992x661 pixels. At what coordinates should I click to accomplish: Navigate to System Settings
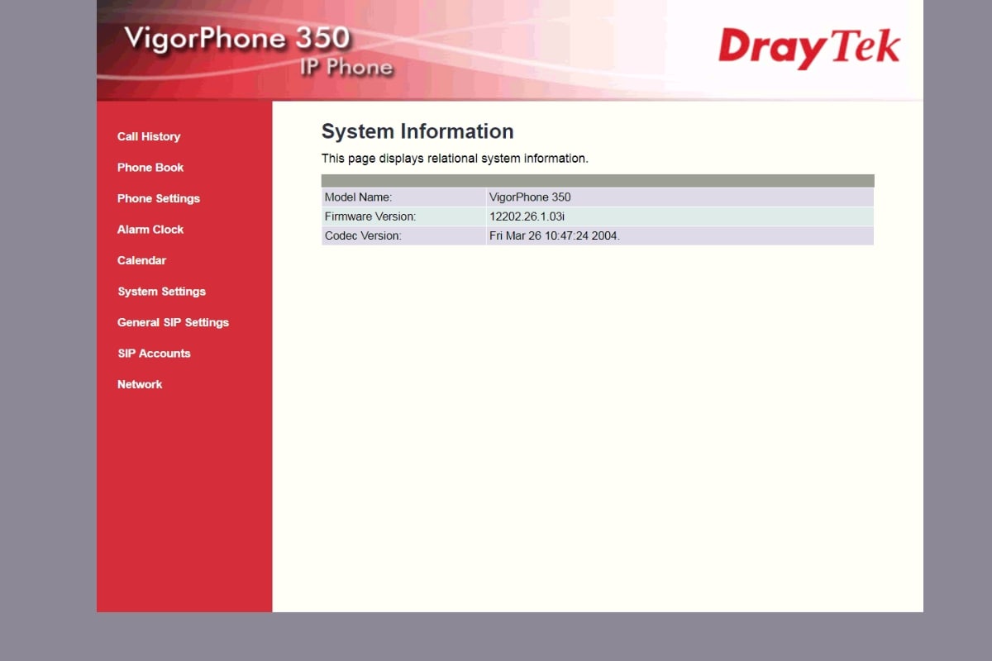tap(161, 292)
